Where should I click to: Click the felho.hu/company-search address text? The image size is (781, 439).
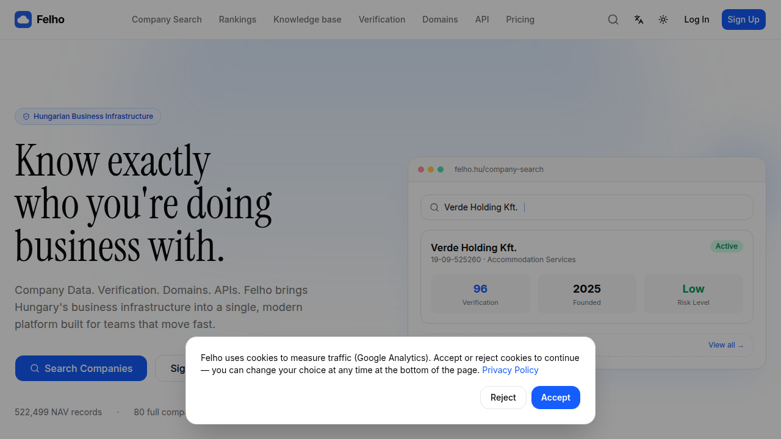499,170
